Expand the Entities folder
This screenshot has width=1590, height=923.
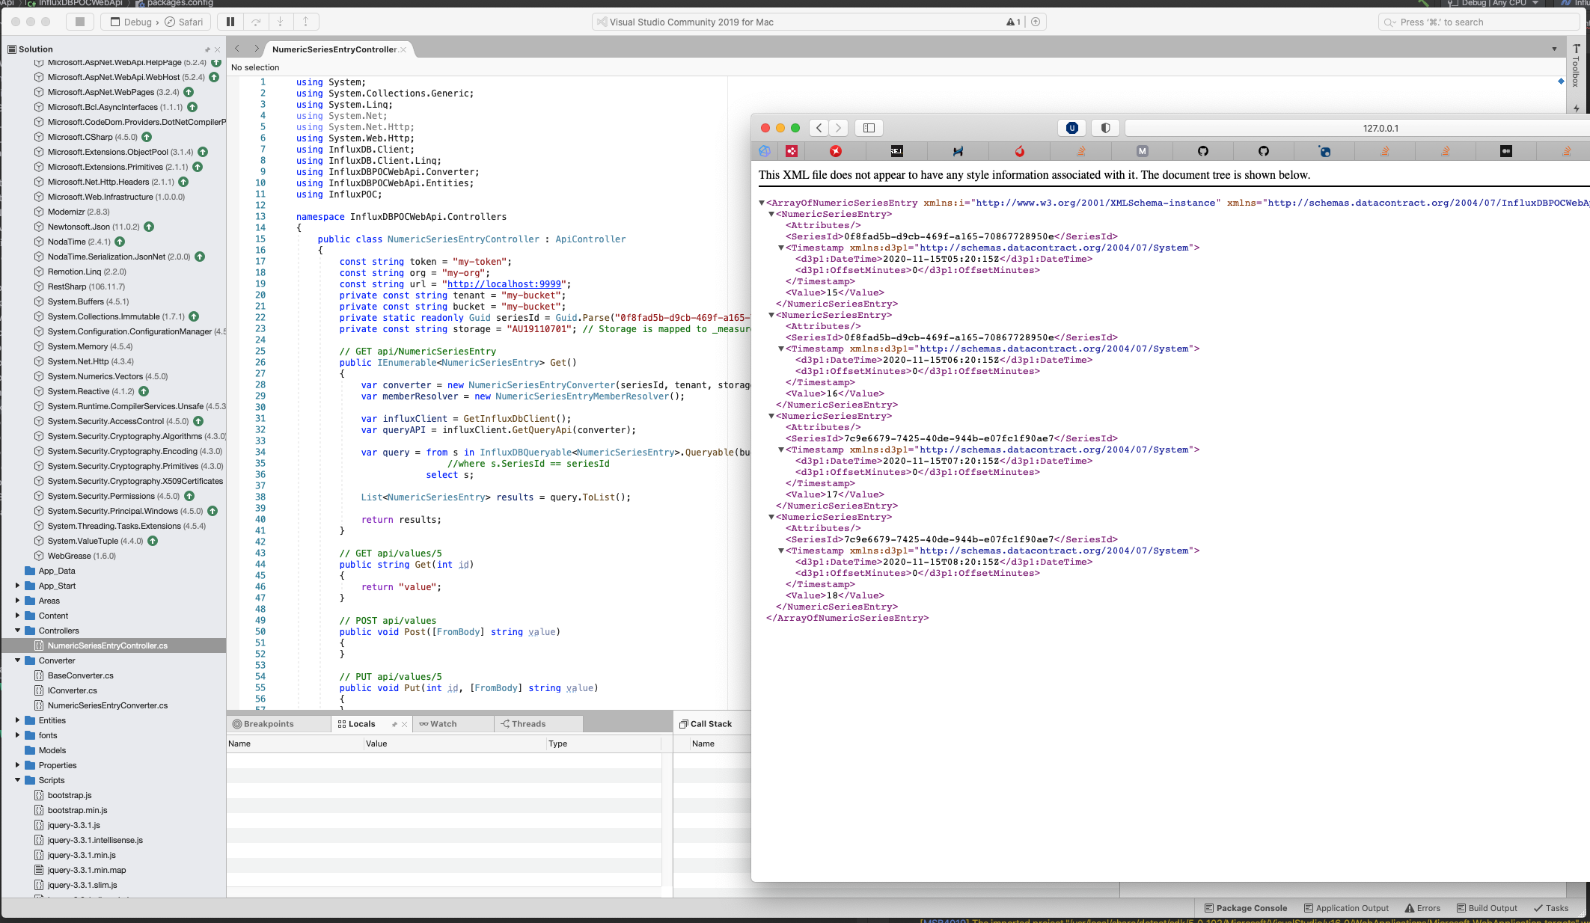pyautogui.click(x=18, y=720)
